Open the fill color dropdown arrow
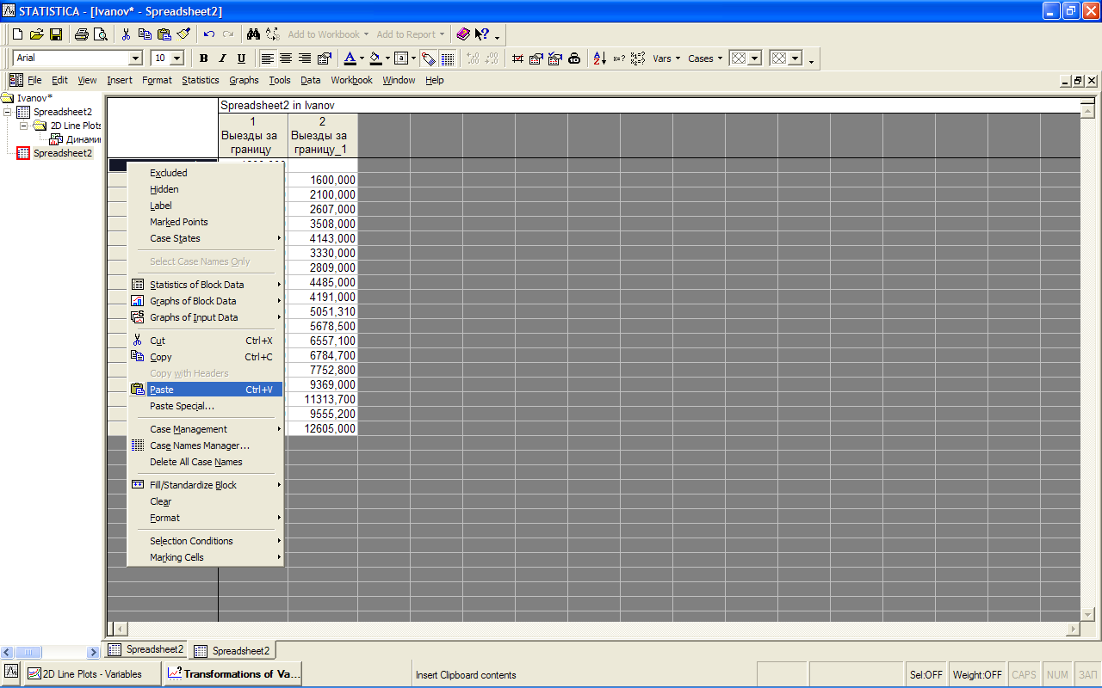1102x688 pixels. click(x=387, y=58)
